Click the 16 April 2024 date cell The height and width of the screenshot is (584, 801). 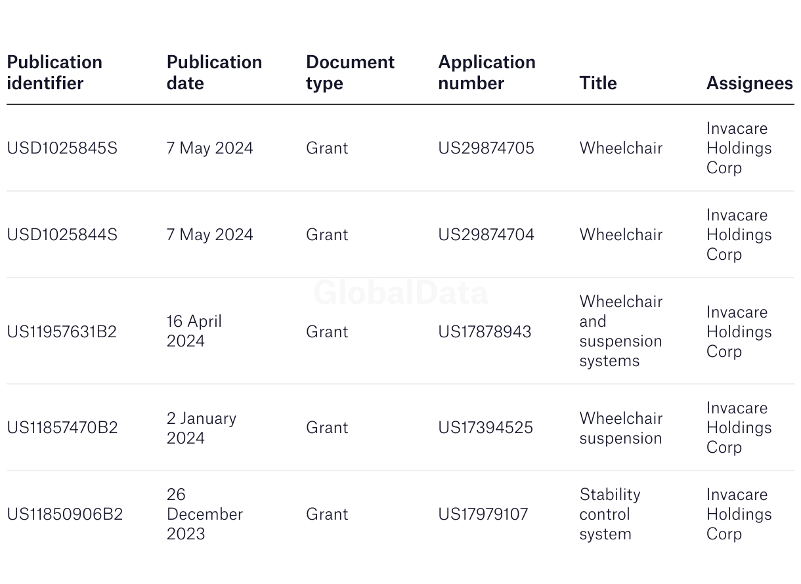pyautogui.click(x=194, y=331)
